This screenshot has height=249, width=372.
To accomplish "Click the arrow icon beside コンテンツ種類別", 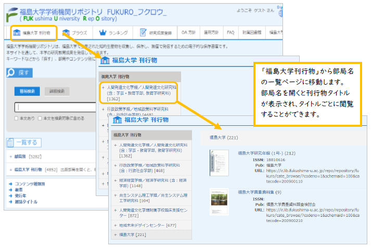I will coord(10,183).
